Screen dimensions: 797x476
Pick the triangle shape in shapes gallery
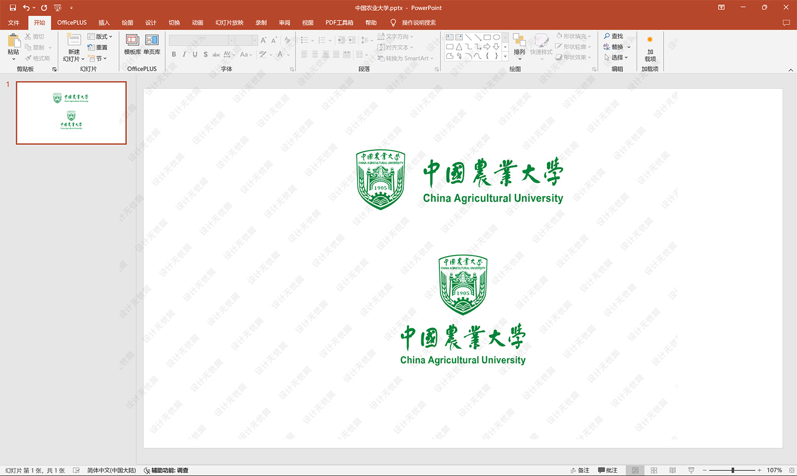click(459, 47)
